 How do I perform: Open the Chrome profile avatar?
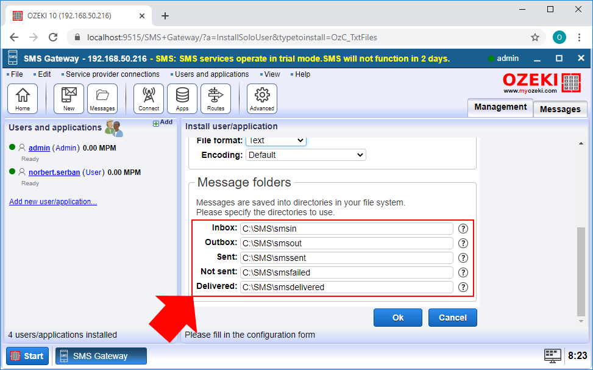(559, 37)
